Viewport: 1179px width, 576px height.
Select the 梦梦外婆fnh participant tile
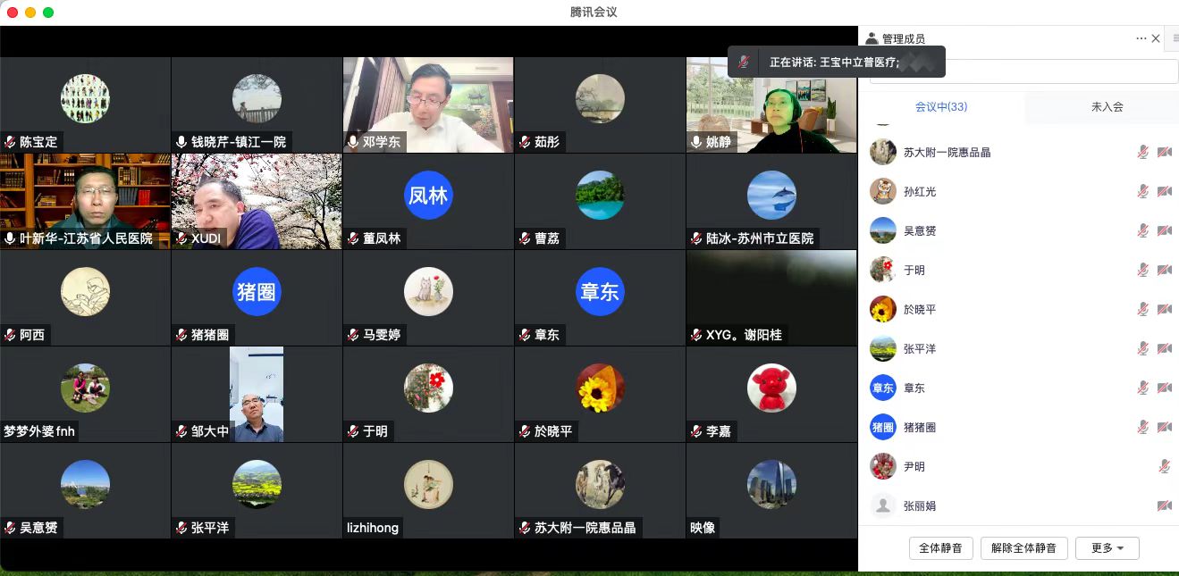click(x=85, y=394)
